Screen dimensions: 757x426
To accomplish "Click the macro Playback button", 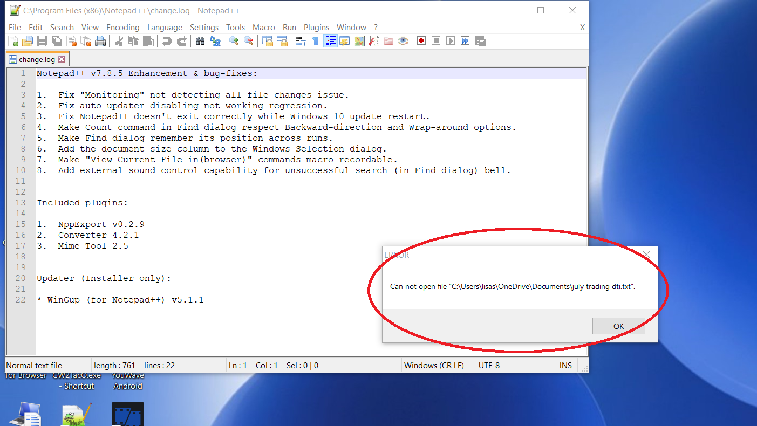I will click(x=451, y=41).
